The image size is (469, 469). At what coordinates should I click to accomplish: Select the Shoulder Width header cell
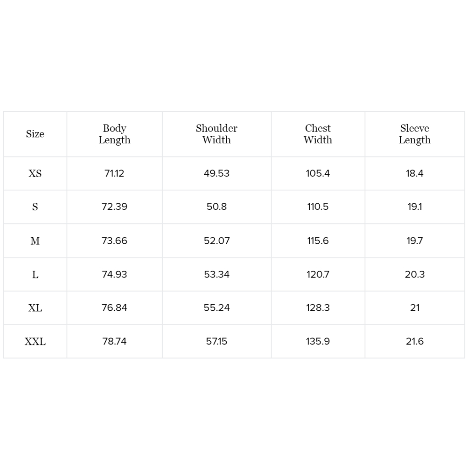coord(217,134)
